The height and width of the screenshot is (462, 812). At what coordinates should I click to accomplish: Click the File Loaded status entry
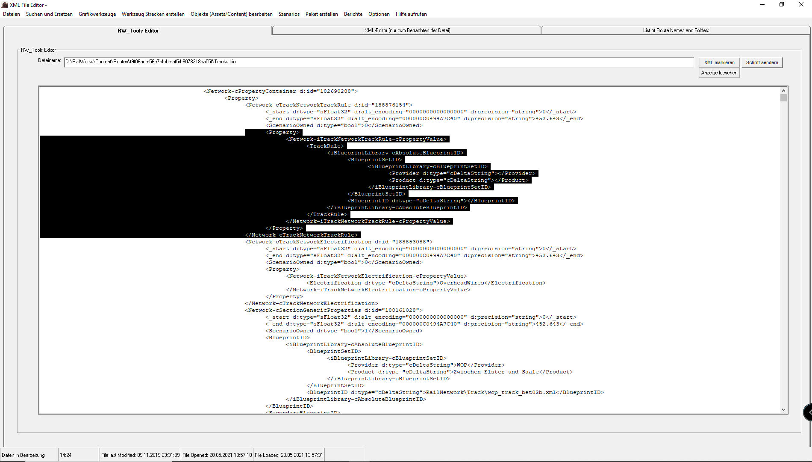tap(289, 455)
